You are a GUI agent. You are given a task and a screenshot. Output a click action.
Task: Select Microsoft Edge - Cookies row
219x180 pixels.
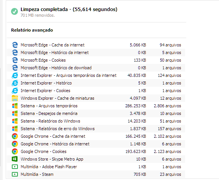coord(96,60)
